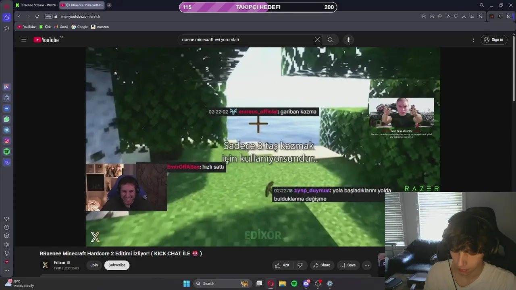Go back with the browser back arrow
The width and height of the screenshot is (516, 290).
pyautogui.click(x=19, y=17)
